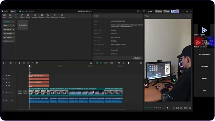Open the Player panel hamburger menu
215x121 pixels.
coord(189,16)
